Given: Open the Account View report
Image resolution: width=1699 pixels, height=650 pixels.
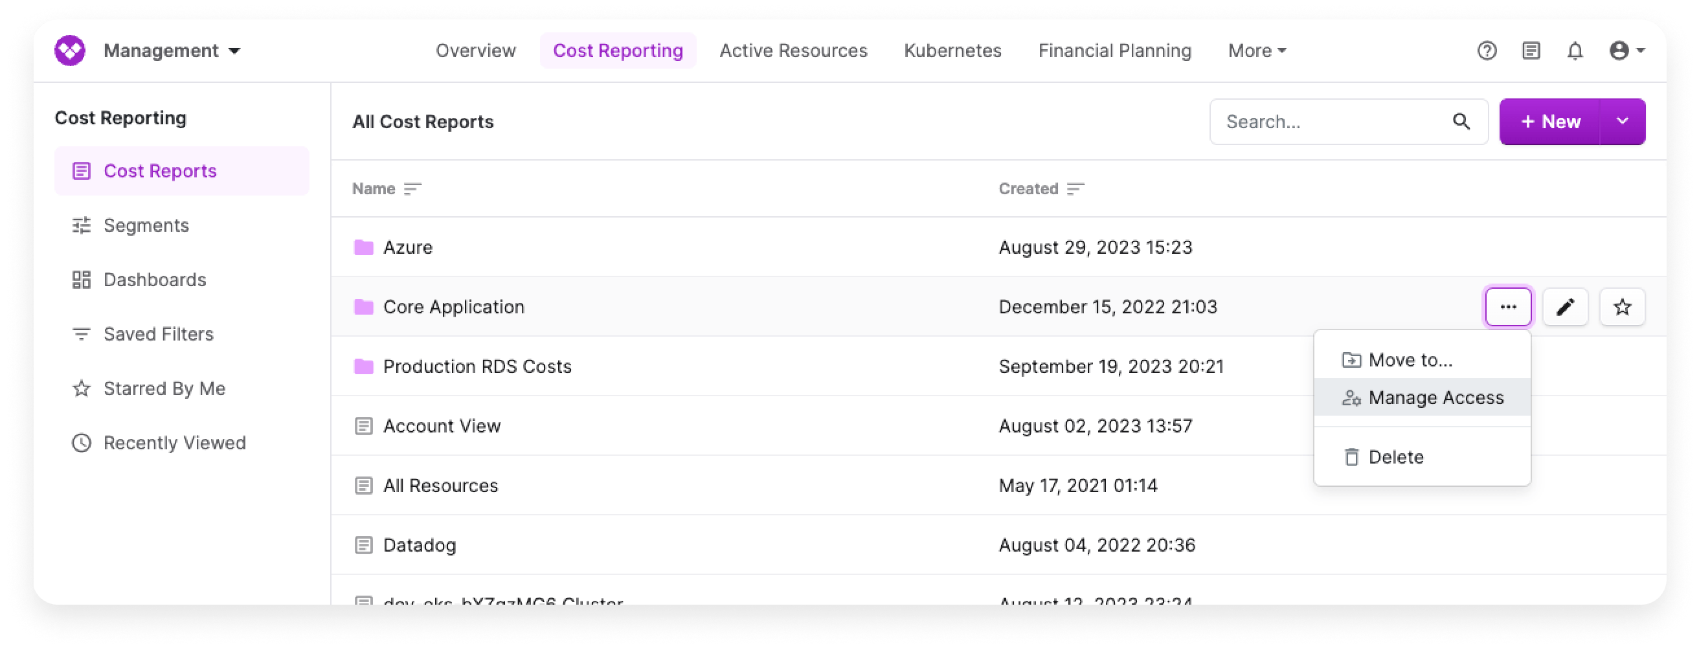Looking at the screenshot, I should [441, 426].
